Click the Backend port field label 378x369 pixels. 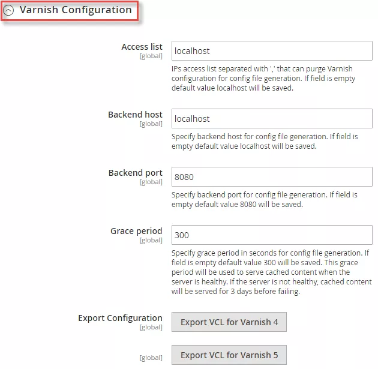click(x=135, y=173)
